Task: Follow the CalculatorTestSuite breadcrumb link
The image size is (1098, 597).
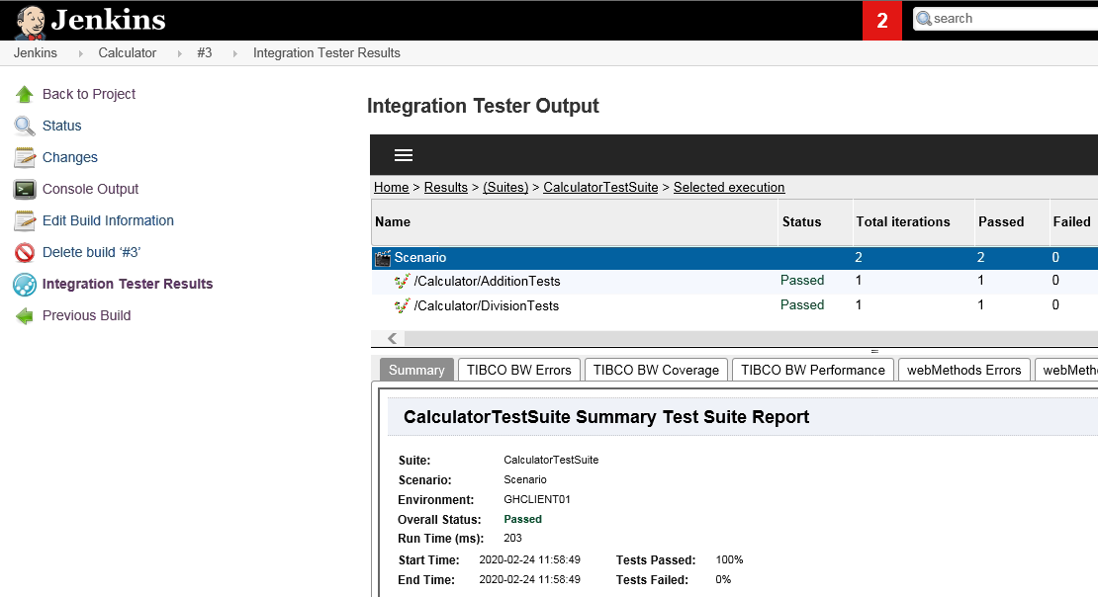Action: point(600,188)
